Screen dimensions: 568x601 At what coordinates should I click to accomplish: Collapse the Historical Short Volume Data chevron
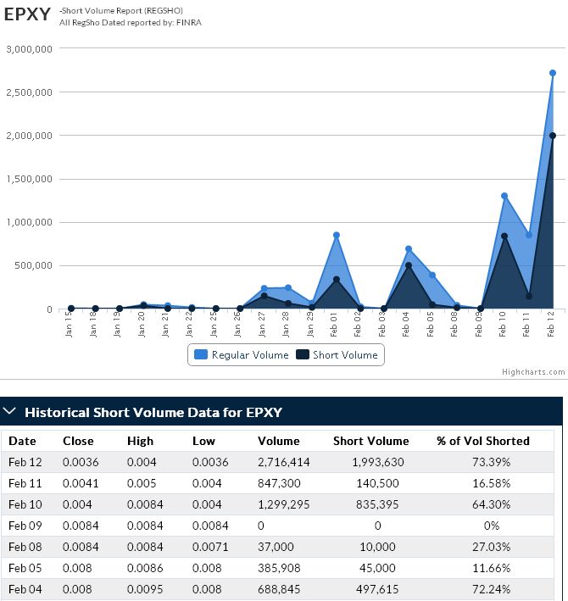click(9, 411)
